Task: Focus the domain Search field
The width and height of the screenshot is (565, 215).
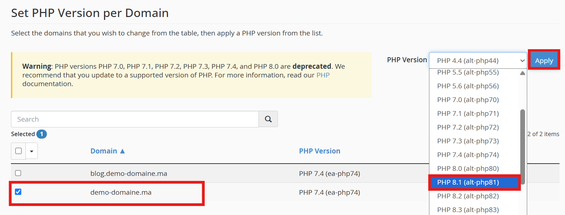Action: click(x=135, y=119)
